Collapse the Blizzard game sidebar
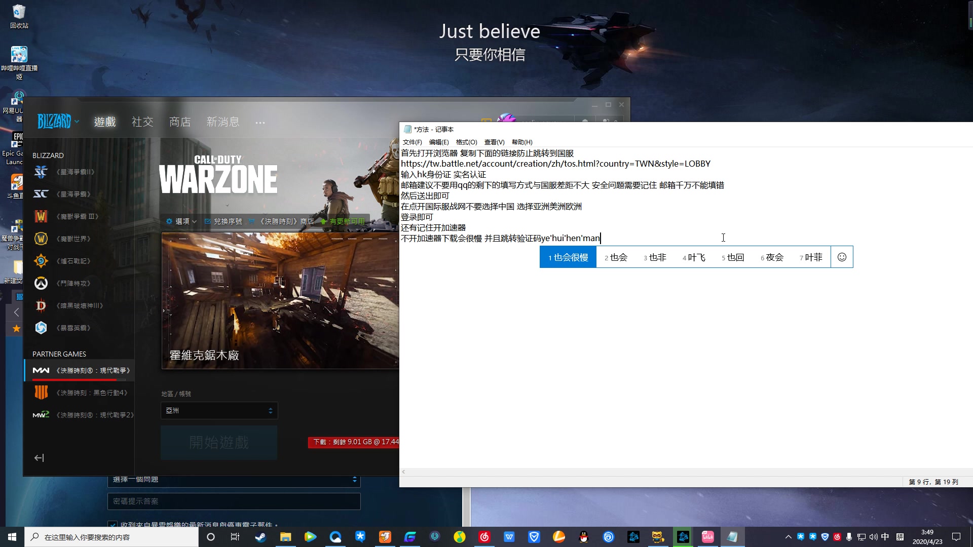Screen dimensions: 973x547 pyautogui.click(x=39, y=458)
